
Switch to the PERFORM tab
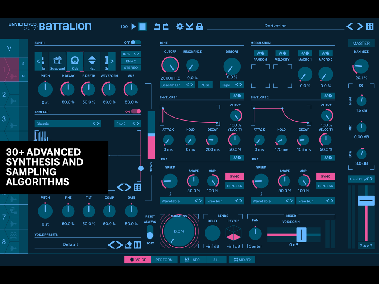[164, 260]
